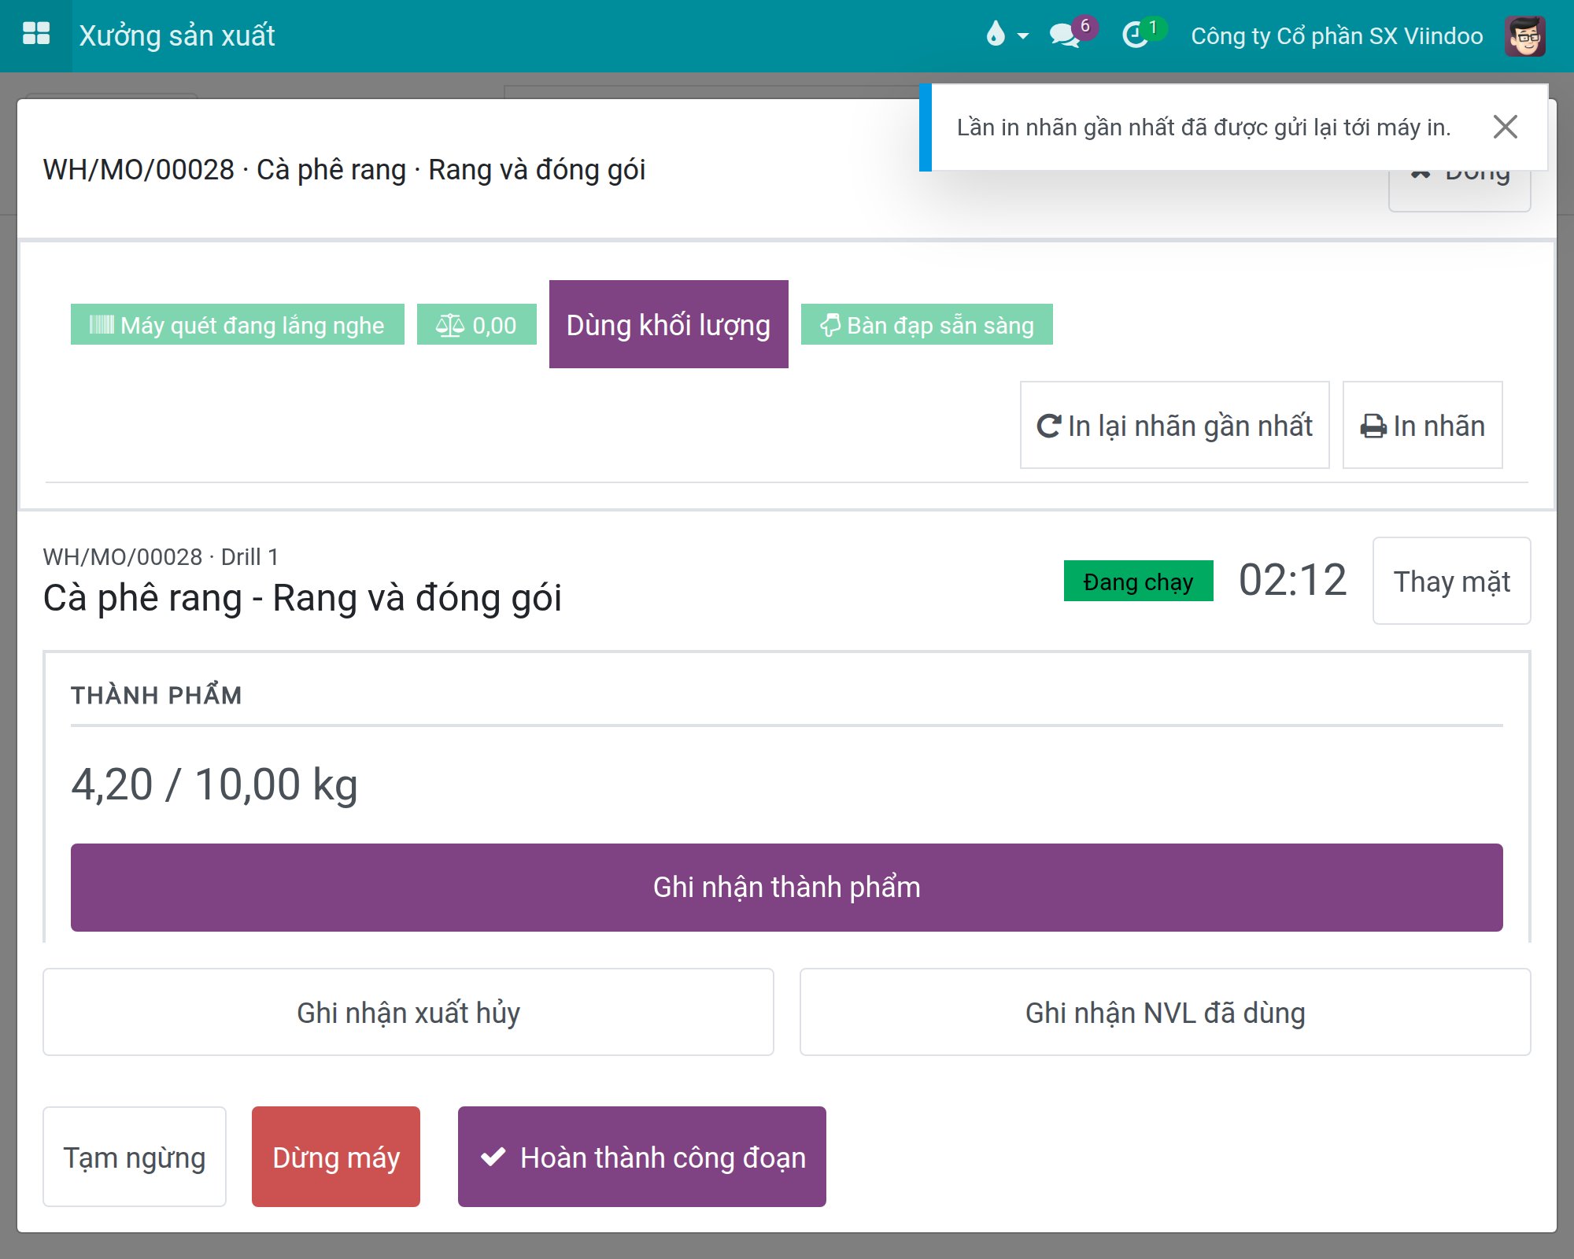
Task: Dismiss the label reprint notification
Action: [x=1505, y=127]
